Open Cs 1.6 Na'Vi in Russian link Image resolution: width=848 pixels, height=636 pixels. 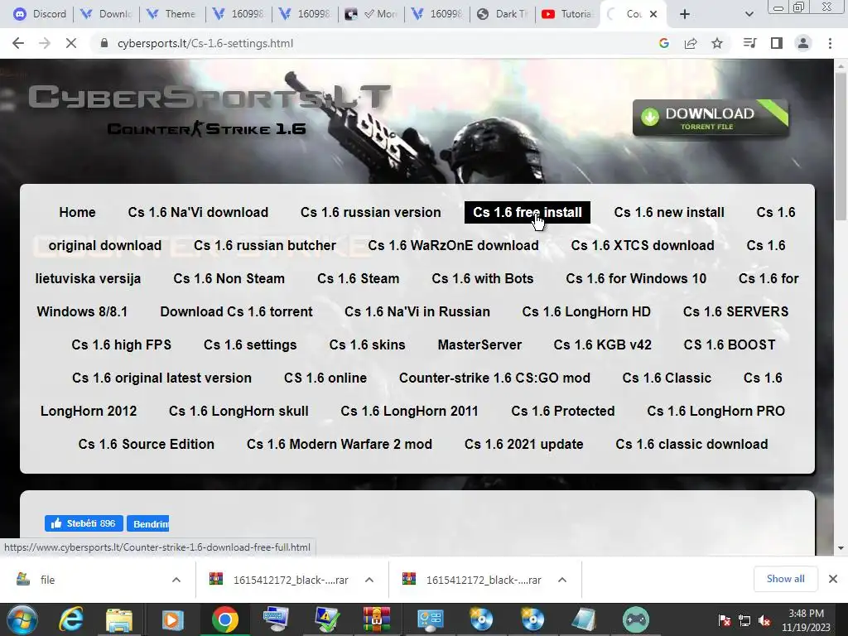pos(417,311)
